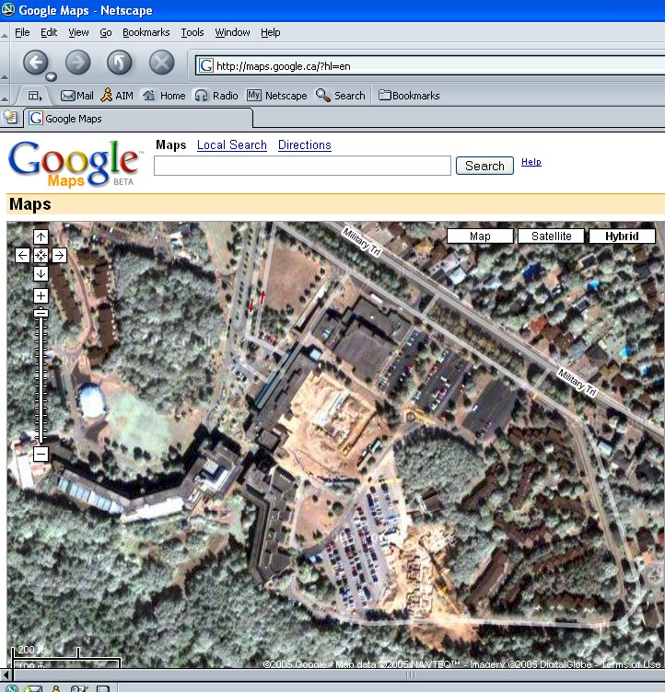Open the Radio toolbar shortcut
The width and height of the screenshot is (665, 692).
216,96
